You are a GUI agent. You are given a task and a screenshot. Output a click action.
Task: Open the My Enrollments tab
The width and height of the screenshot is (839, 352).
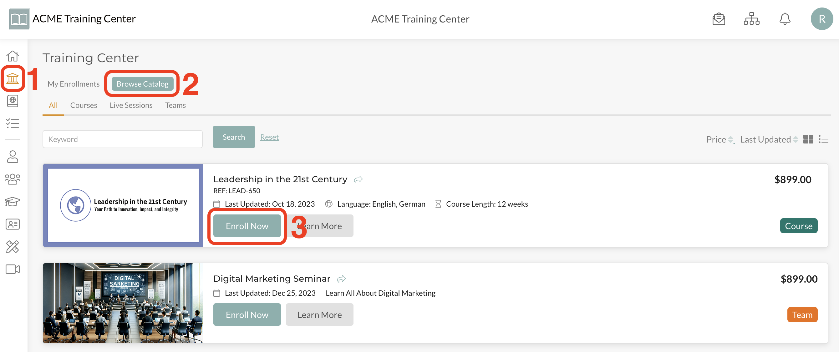(74, 84)
